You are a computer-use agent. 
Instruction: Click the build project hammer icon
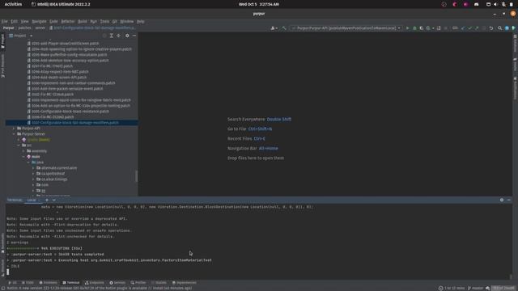(284, 28)
